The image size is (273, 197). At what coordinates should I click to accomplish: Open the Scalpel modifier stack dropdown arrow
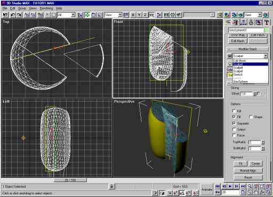coord(266,56)
